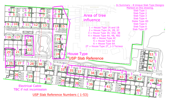Click the 'Electrical Cable' annotation text
Viewport: 170px width, 103px height.
click(30, 86)
